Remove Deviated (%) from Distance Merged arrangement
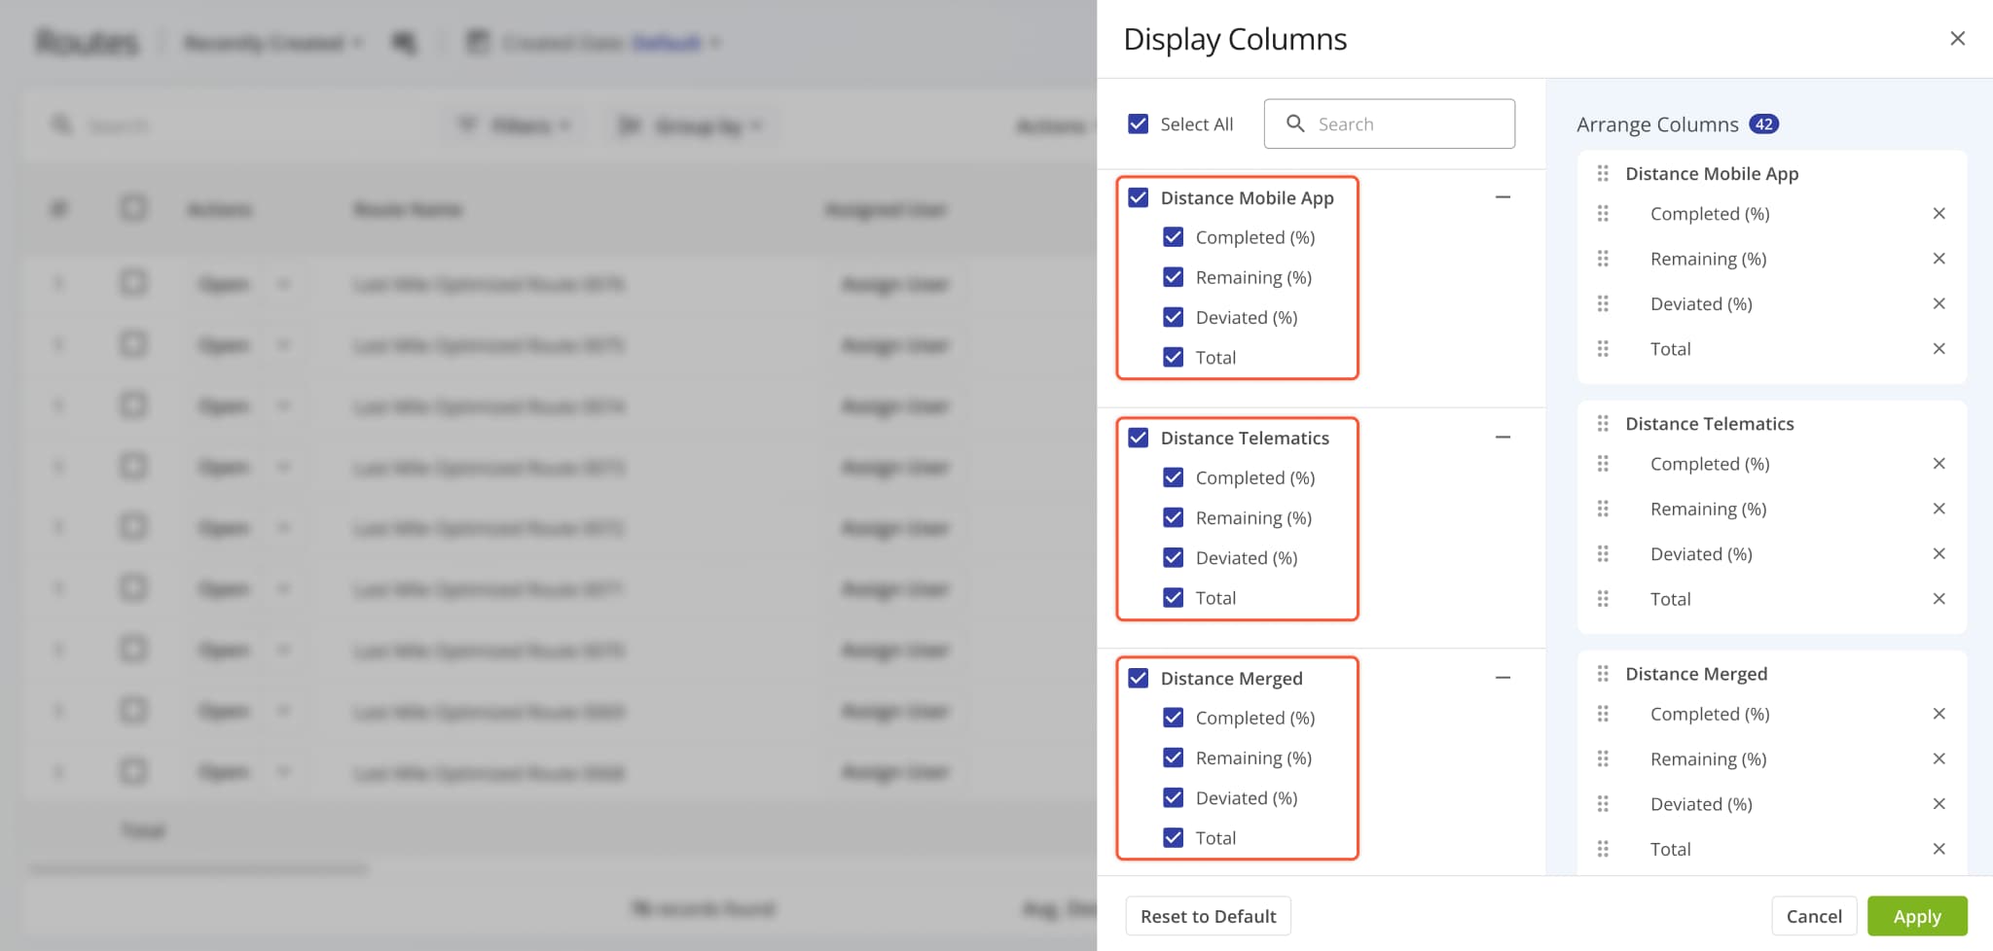 pos(1939,804)
